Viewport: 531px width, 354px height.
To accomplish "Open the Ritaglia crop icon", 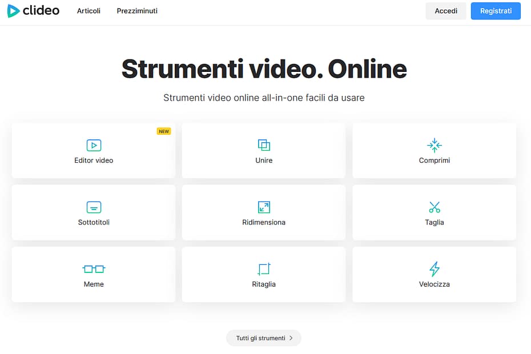I will (x=264, y=268).
